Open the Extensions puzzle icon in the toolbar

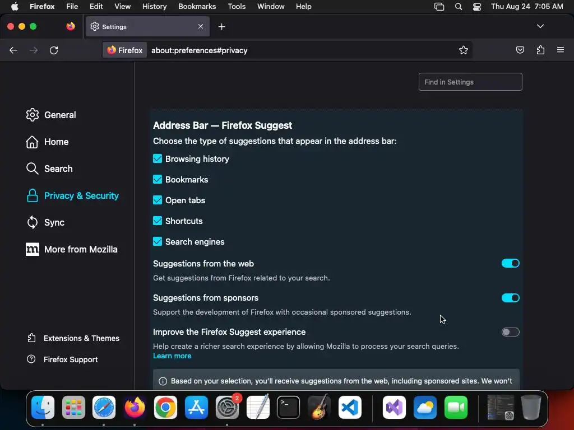pos(540,50)
